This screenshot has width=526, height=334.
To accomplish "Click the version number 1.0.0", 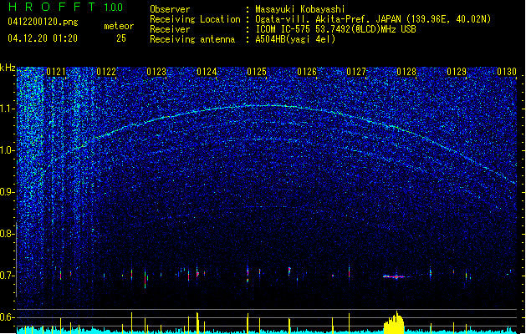I will pyautogui.click(x=114, y=8).
